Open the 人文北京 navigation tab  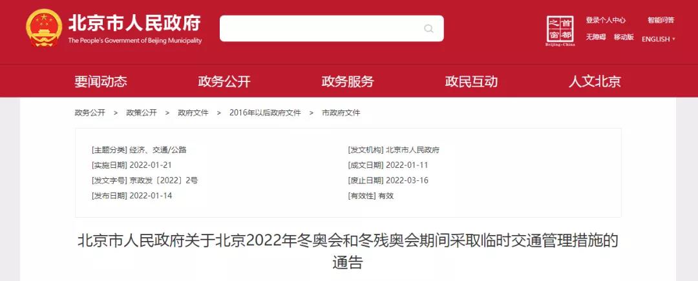point(595,81)
